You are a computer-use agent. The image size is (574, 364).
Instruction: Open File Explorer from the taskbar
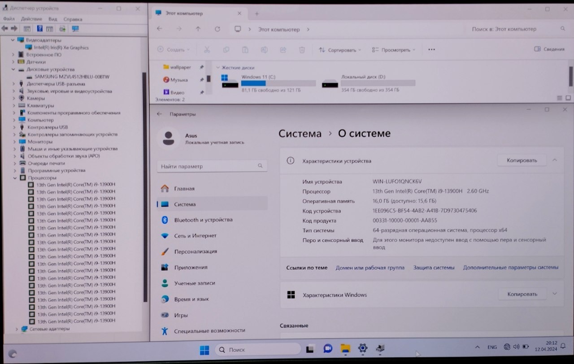tap(345, 349)
